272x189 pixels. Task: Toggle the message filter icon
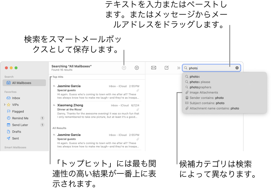[x=137, y=68]
